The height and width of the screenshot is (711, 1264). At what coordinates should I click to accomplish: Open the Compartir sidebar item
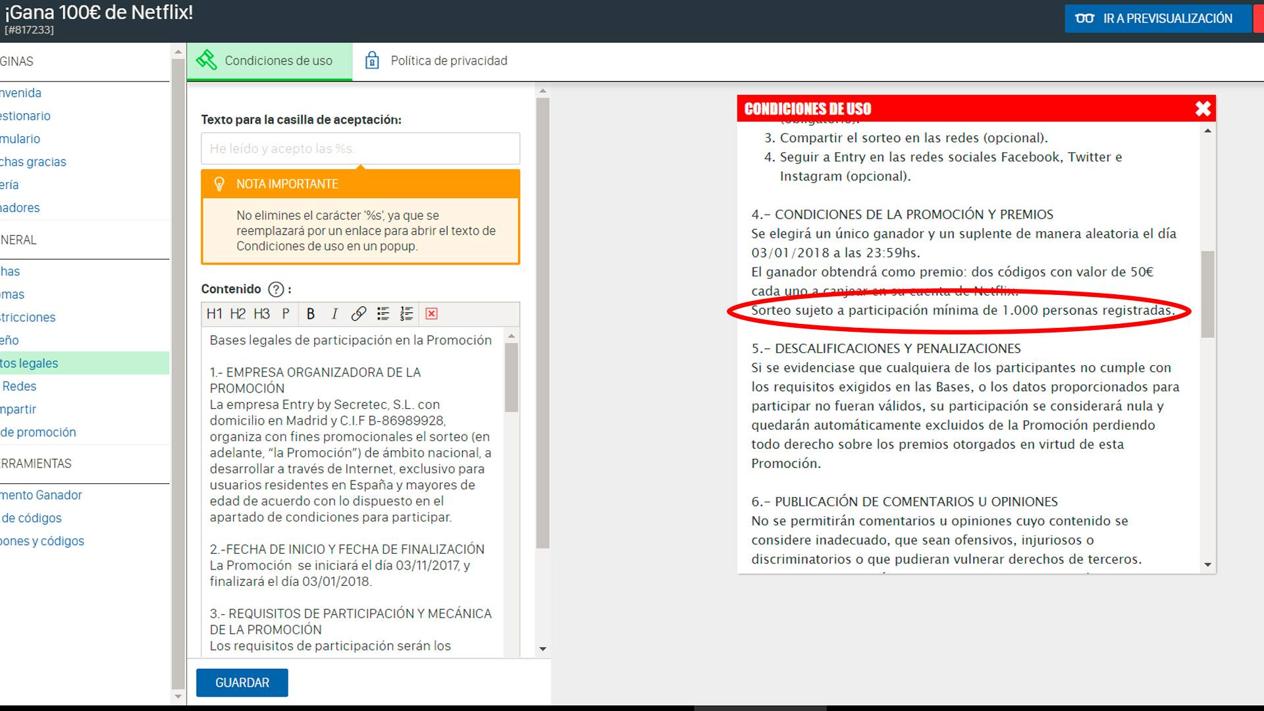coord(18,410)
